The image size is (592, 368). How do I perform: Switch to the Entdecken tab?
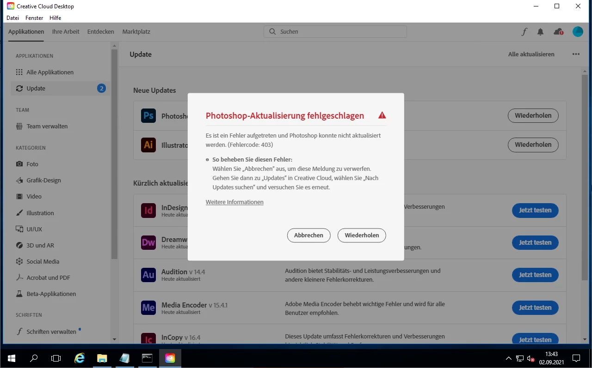click(100, 32)
